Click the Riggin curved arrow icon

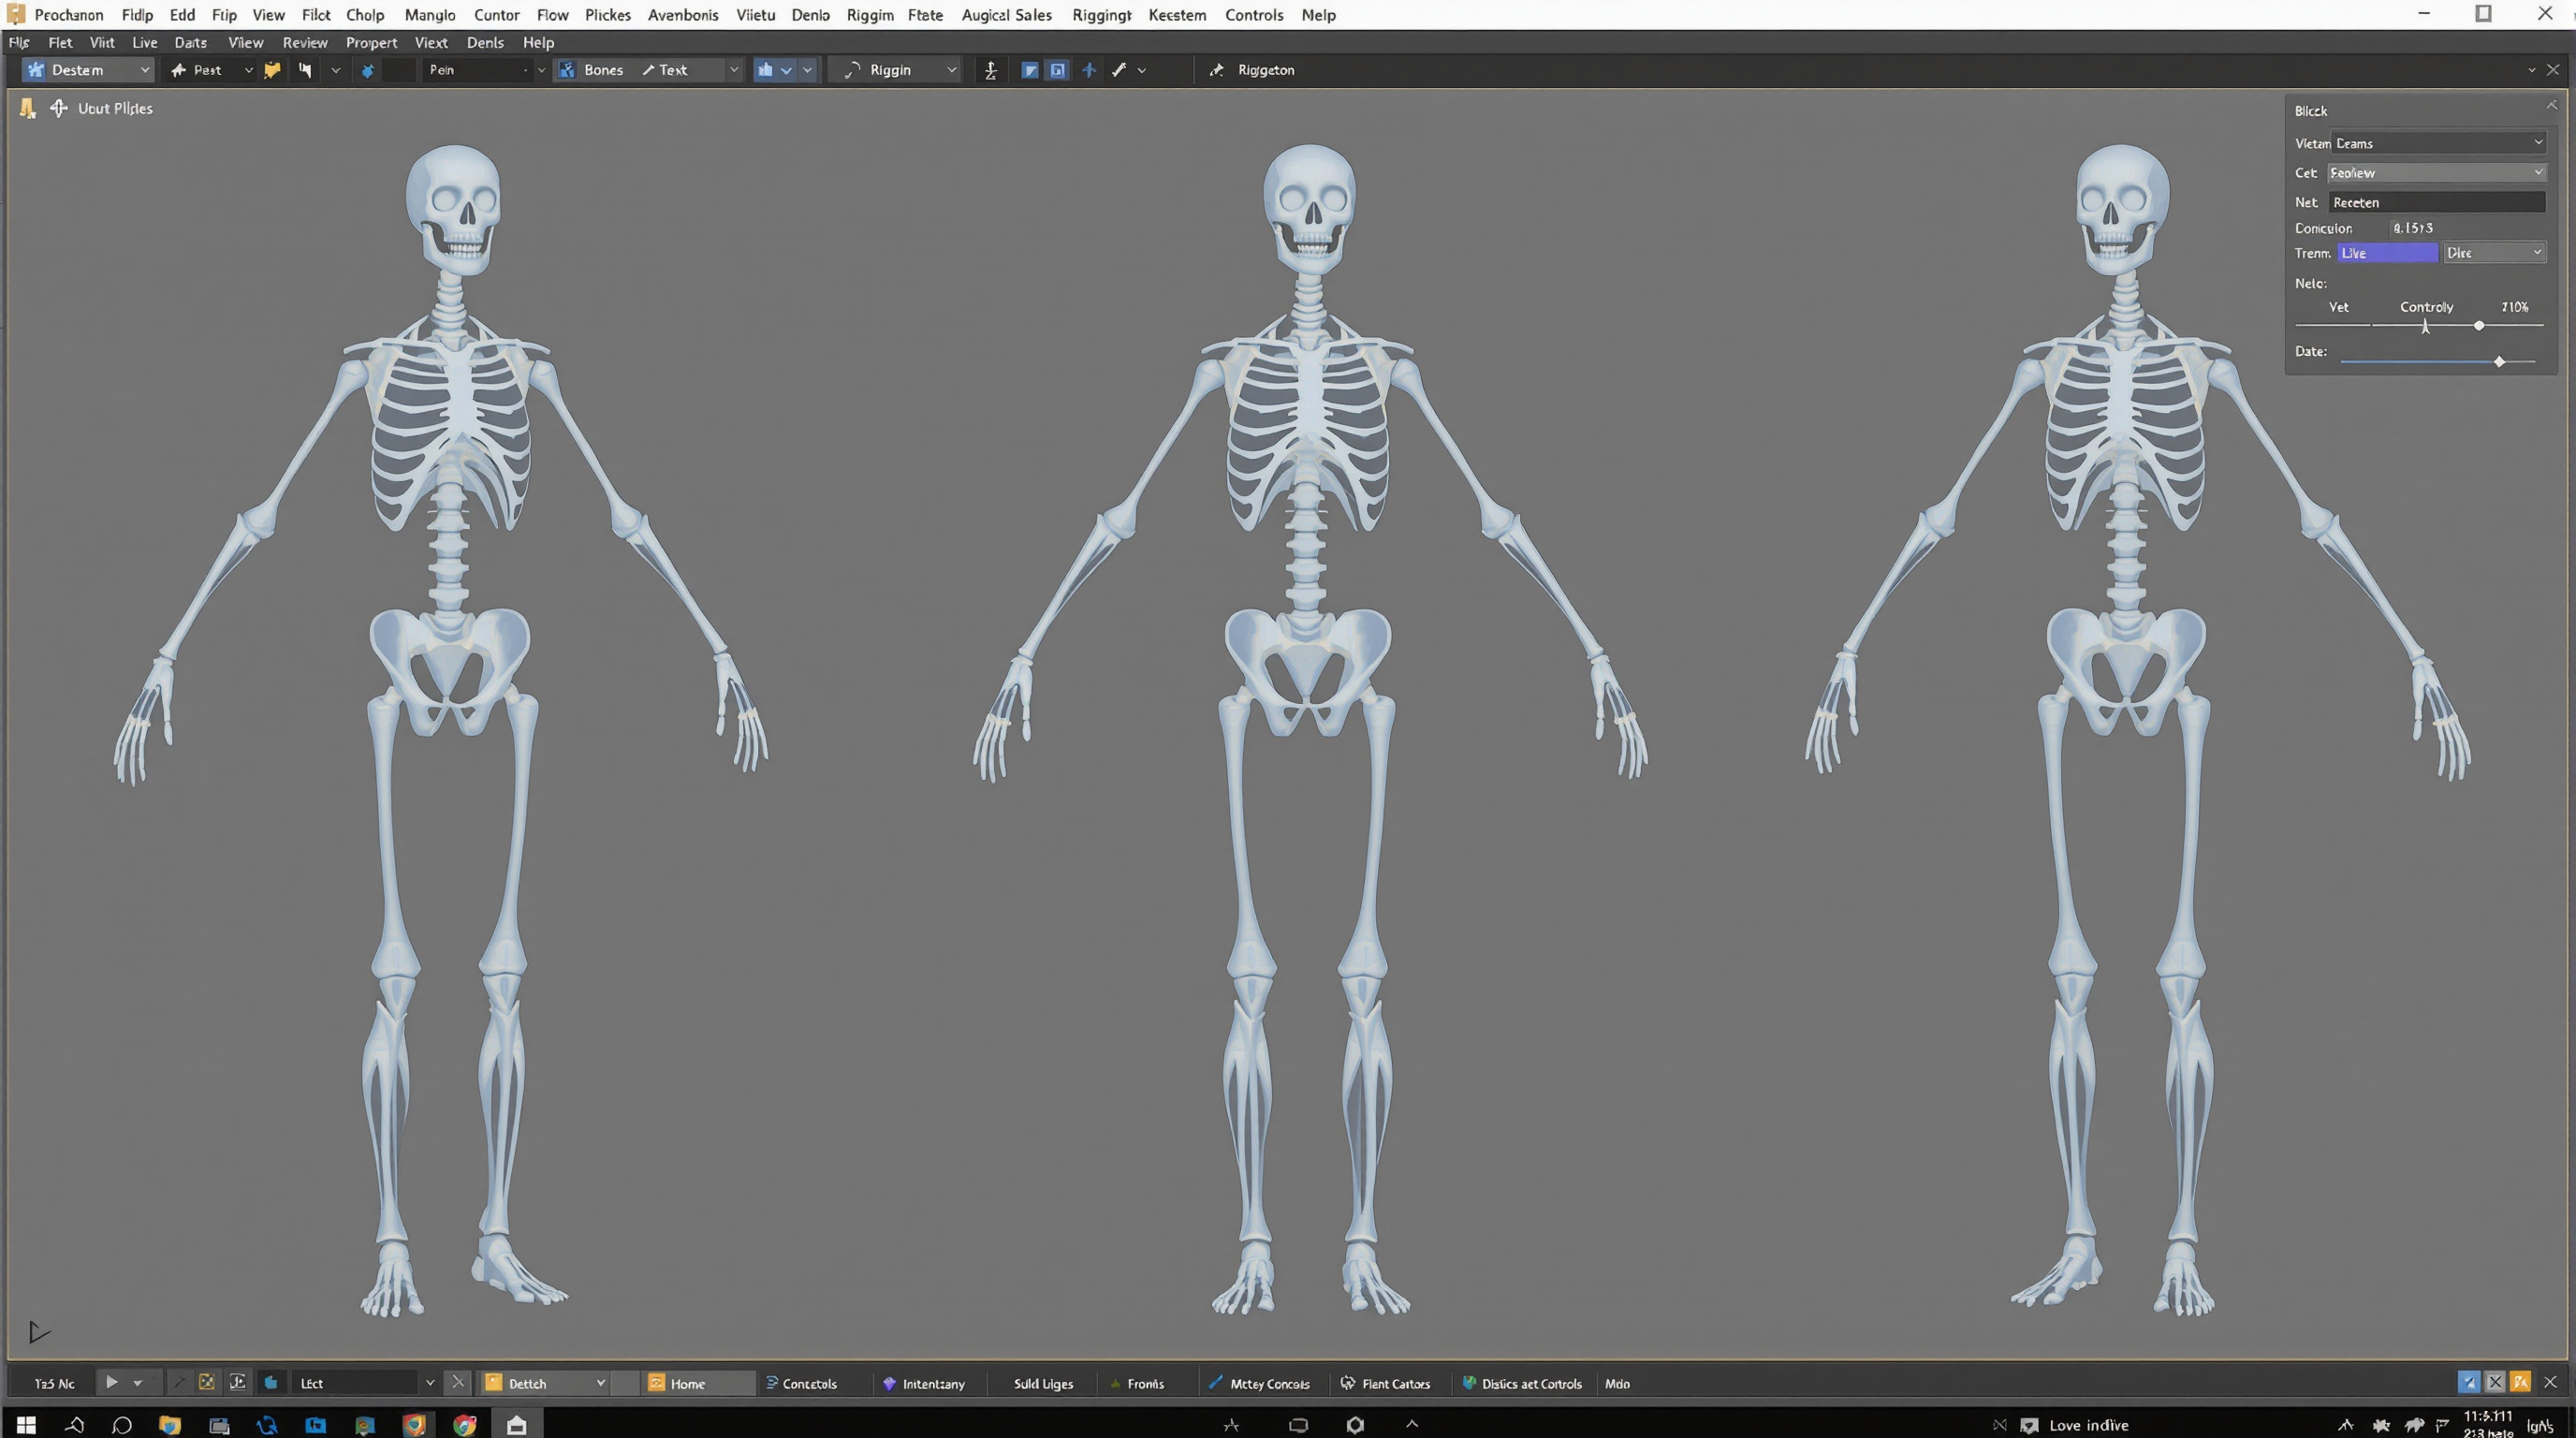click(852, 70)
